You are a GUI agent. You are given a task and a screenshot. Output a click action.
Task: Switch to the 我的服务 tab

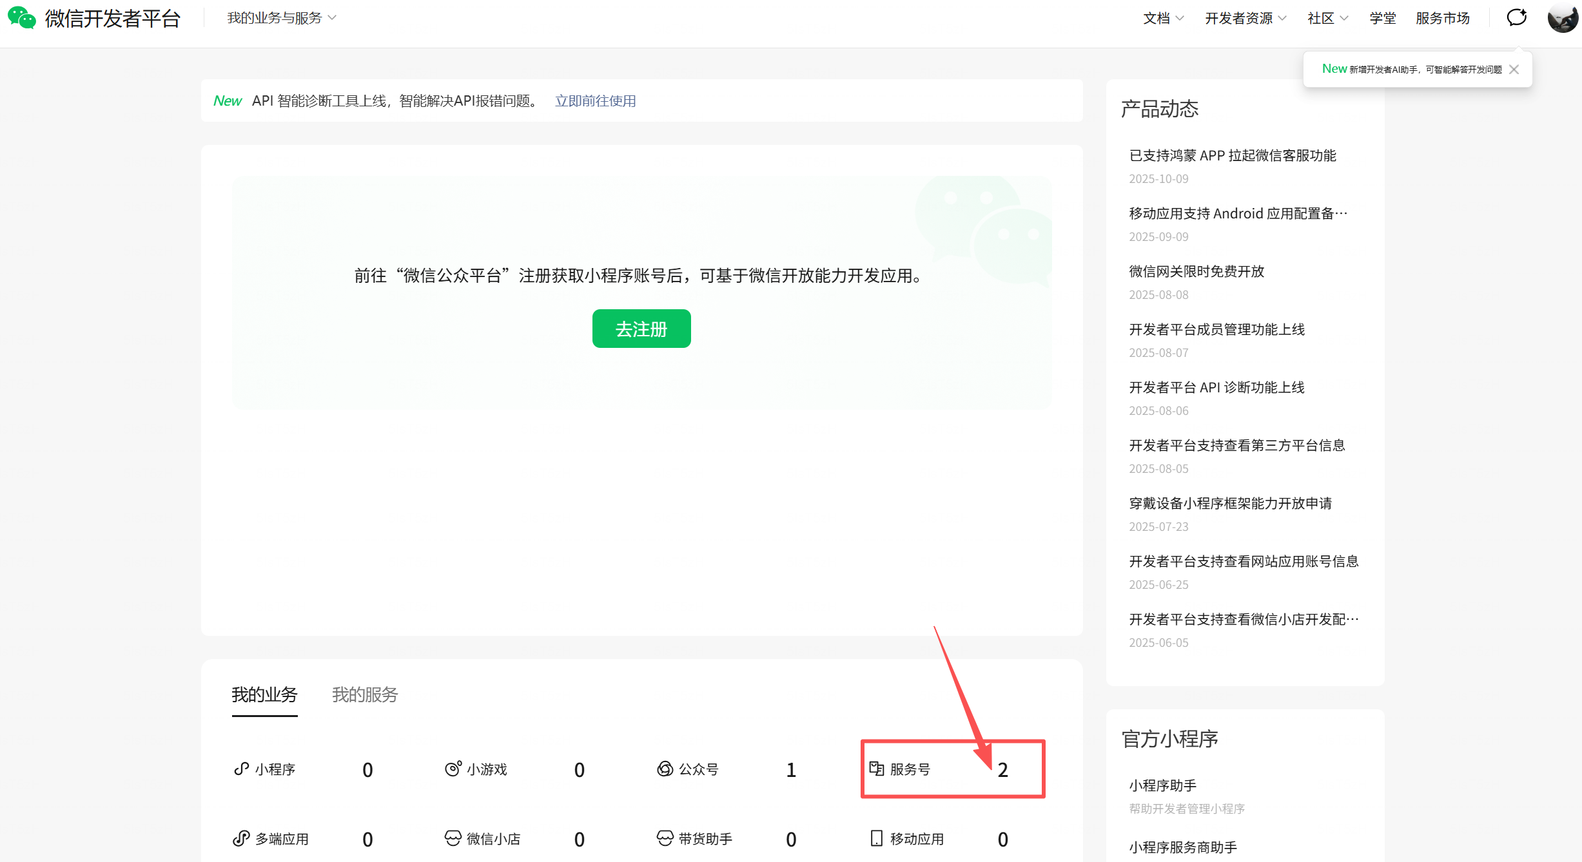click(x=365, y=695)
